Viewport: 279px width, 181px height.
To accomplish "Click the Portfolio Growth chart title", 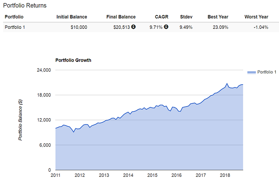I will coord(73,60).
